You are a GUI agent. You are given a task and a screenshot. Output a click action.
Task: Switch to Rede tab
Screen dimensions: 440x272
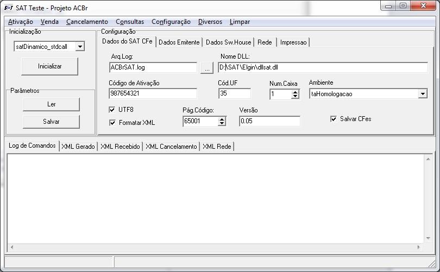tap(265, 42)
